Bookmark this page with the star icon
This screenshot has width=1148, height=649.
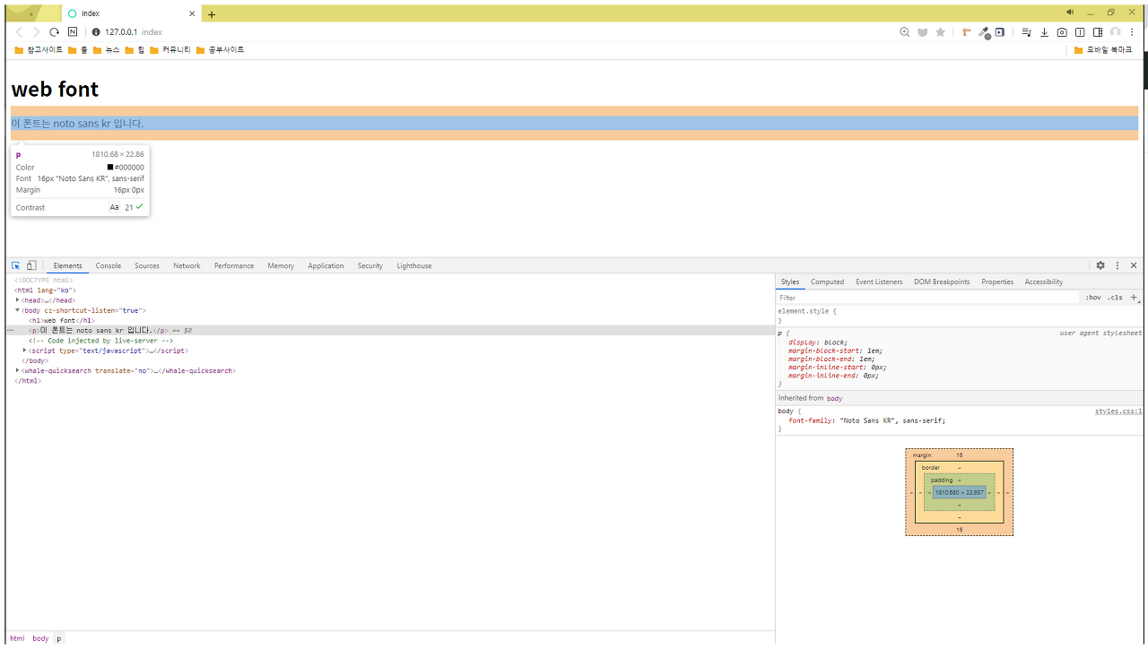[x=940, y=32]
